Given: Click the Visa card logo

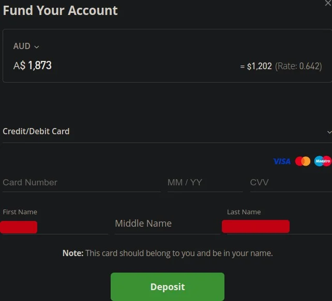Looking at the screenshot, I should tap(282, 162).
